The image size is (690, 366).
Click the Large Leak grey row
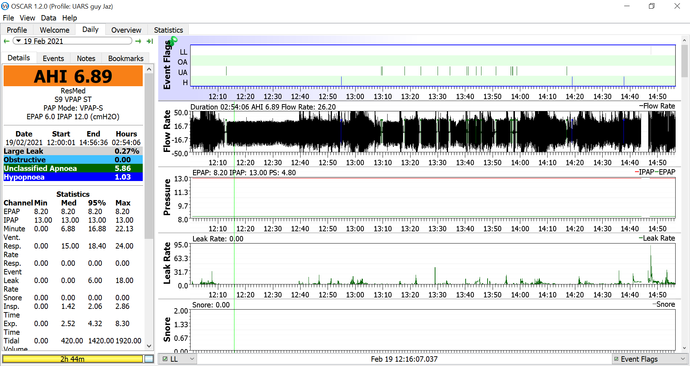[x=73, y=151]
